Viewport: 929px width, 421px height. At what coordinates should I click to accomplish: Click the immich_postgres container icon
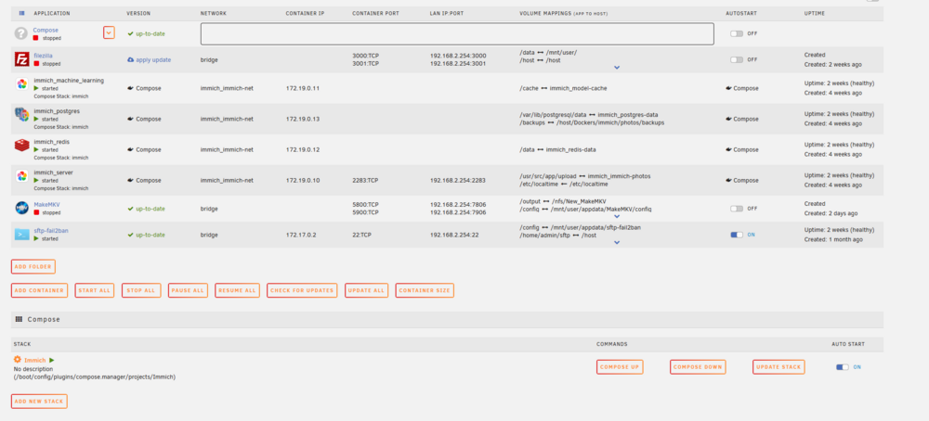point(22,115)
